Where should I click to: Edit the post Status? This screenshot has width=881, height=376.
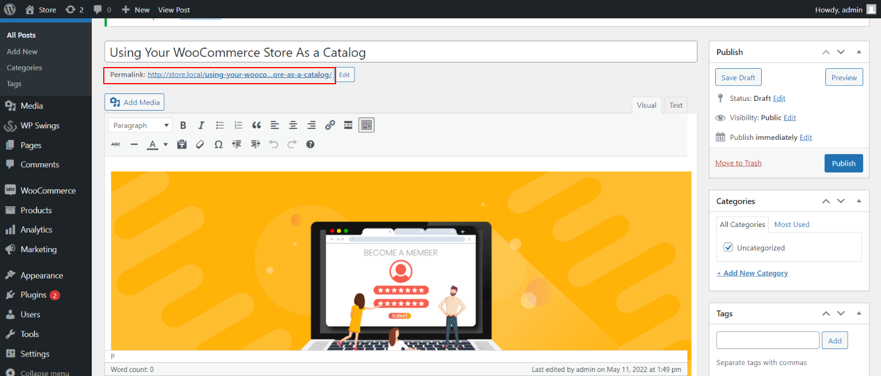point(779,98)
